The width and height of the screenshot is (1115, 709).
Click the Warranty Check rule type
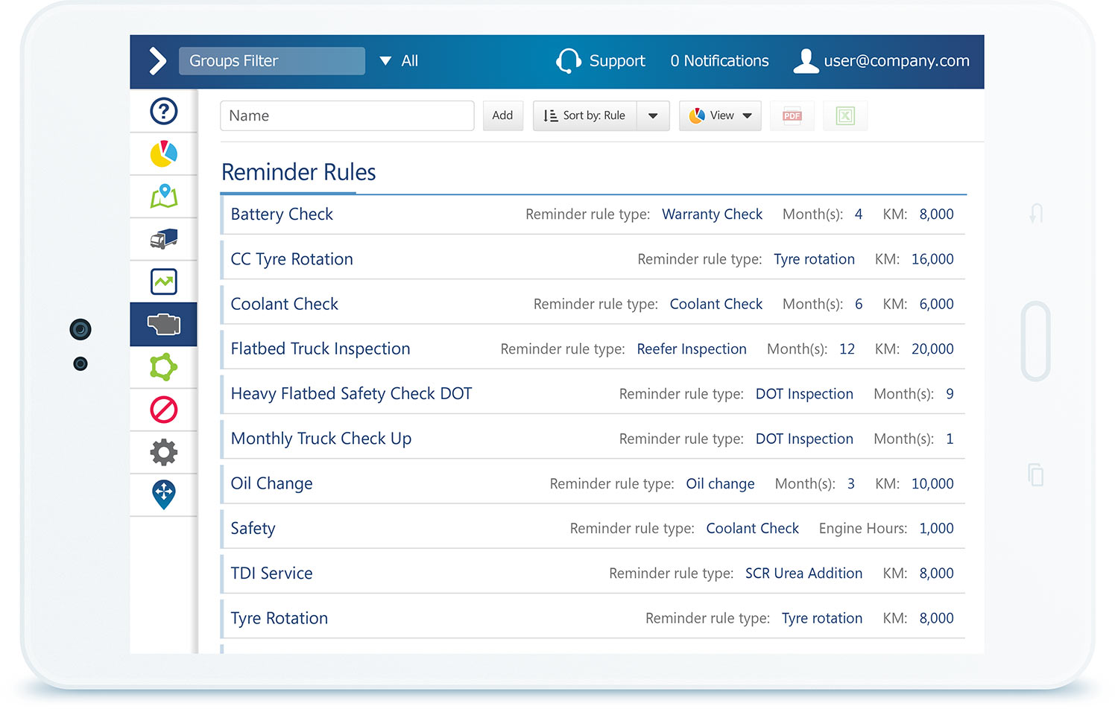point(712,214)
